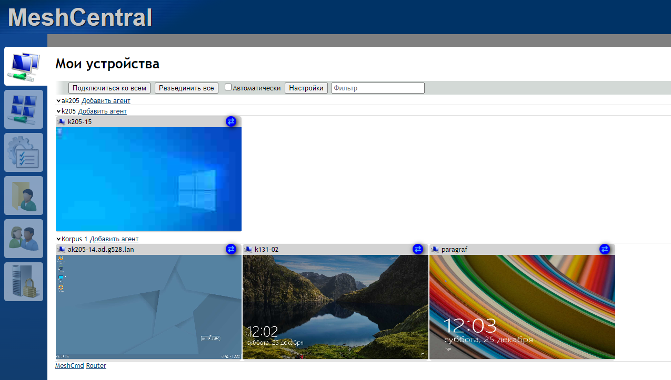
Task: Click connect arrows icon on k205-15
Action: coord(231,121)
